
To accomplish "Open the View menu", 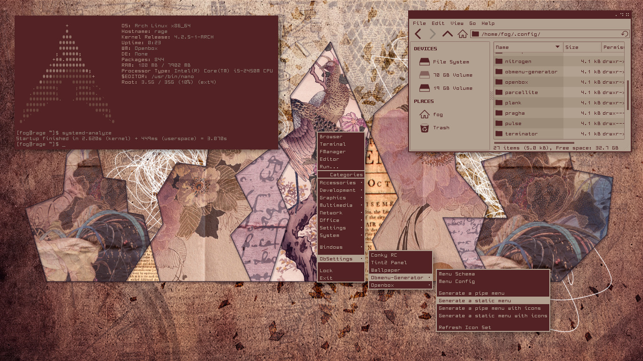I will tap(457, 23).
